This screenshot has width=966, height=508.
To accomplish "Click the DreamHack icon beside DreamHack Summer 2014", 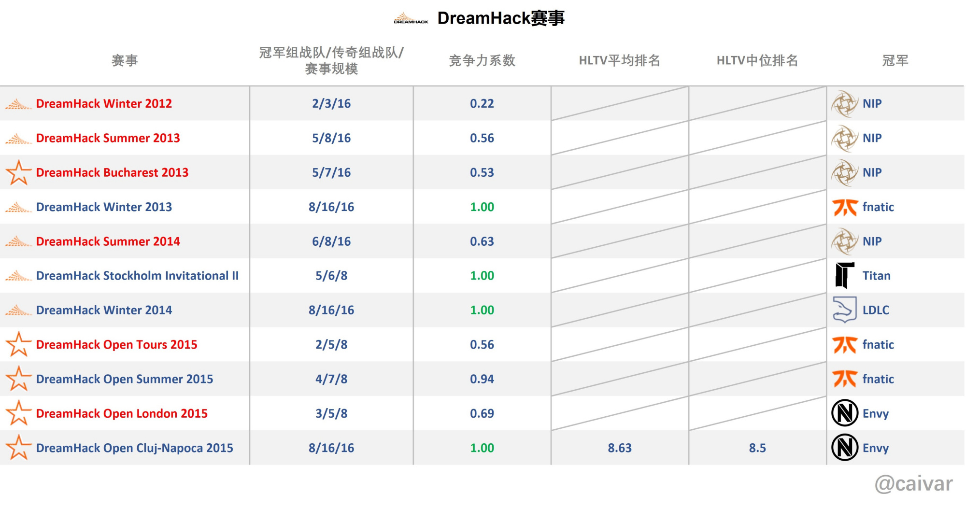I will coord(18,241).
